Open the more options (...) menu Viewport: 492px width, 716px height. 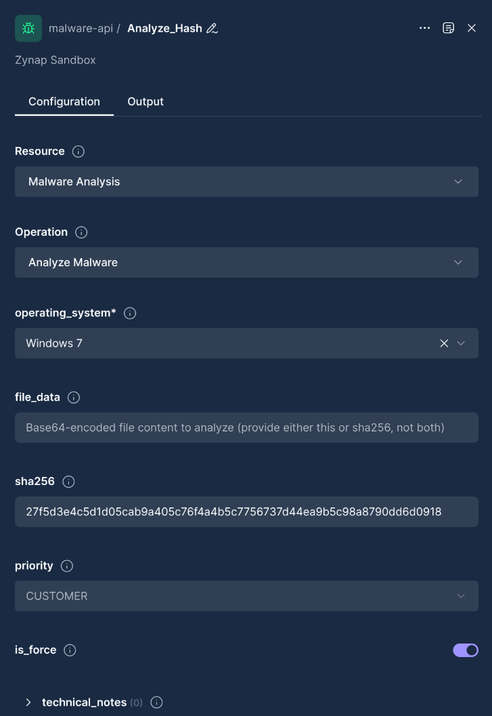pyautogui.click(x=425, y=28)
